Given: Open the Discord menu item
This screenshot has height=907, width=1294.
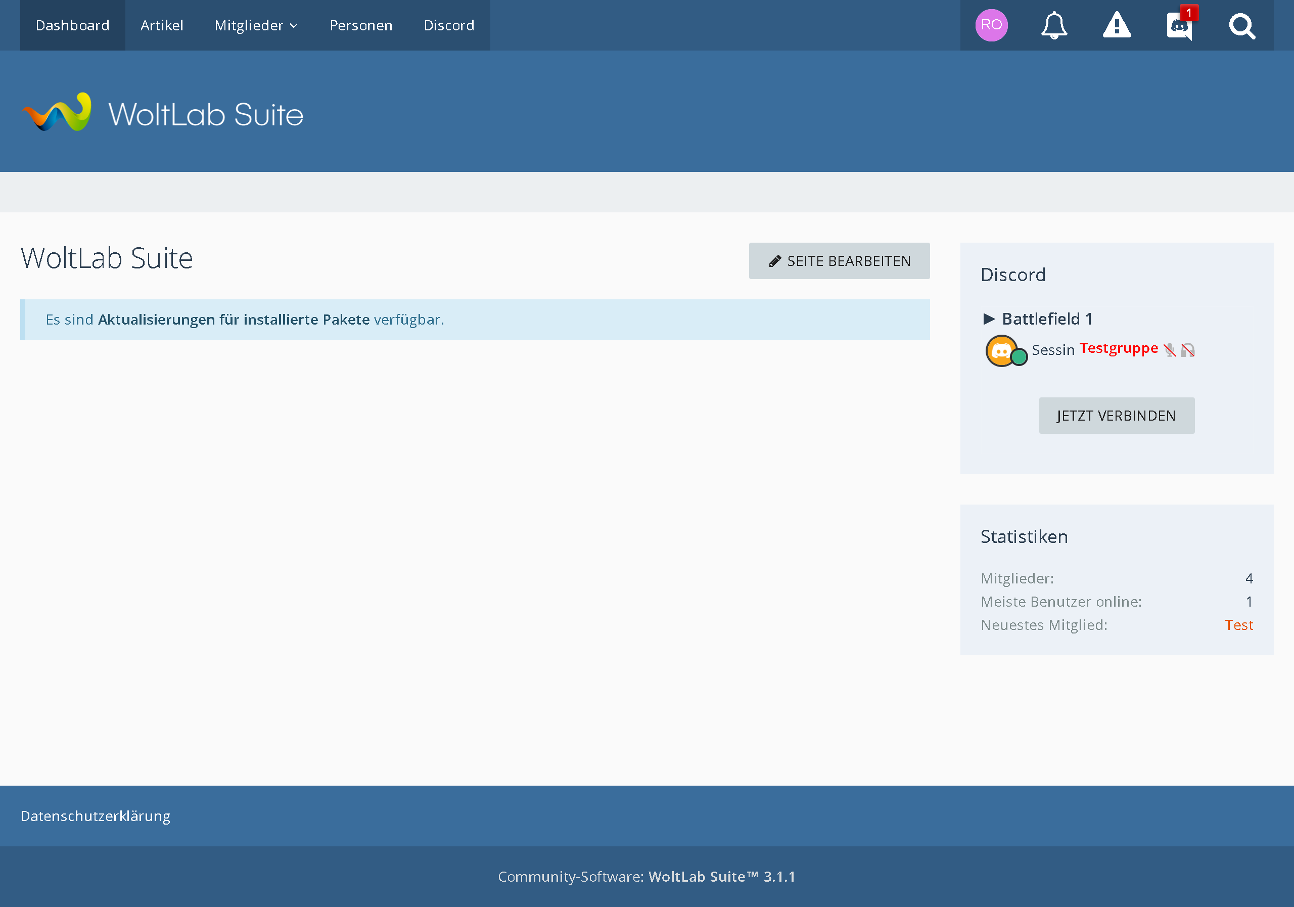Looking at the screenshot, I should (x=449, y=25).
